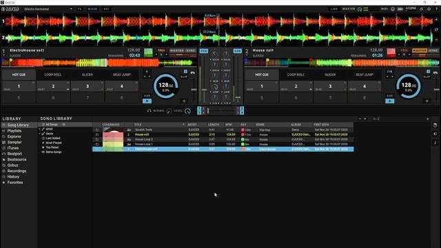
Task: Click deck 2 channel volume fader
Action: (238, 97)
